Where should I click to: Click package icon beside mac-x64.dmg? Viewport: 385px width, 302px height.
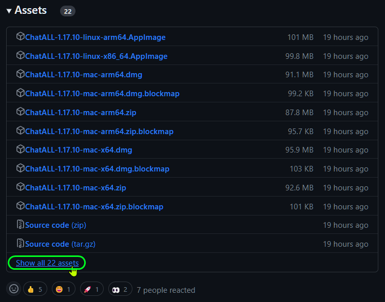click(x=21, y=149)
